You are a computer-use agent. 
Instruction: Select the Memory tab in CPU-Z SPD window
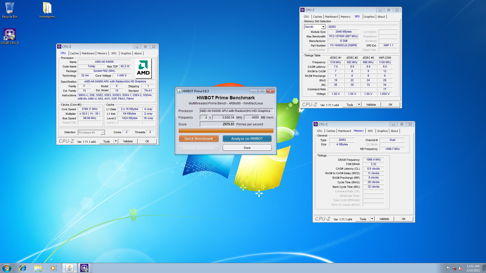pyautogui.click(x=346, y=17)
